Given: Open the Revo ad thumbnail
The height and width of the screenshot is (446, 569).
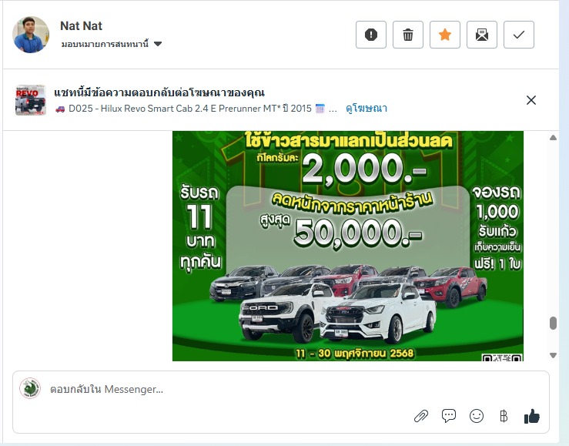Looking at the screenshot, I should point(31,100).
